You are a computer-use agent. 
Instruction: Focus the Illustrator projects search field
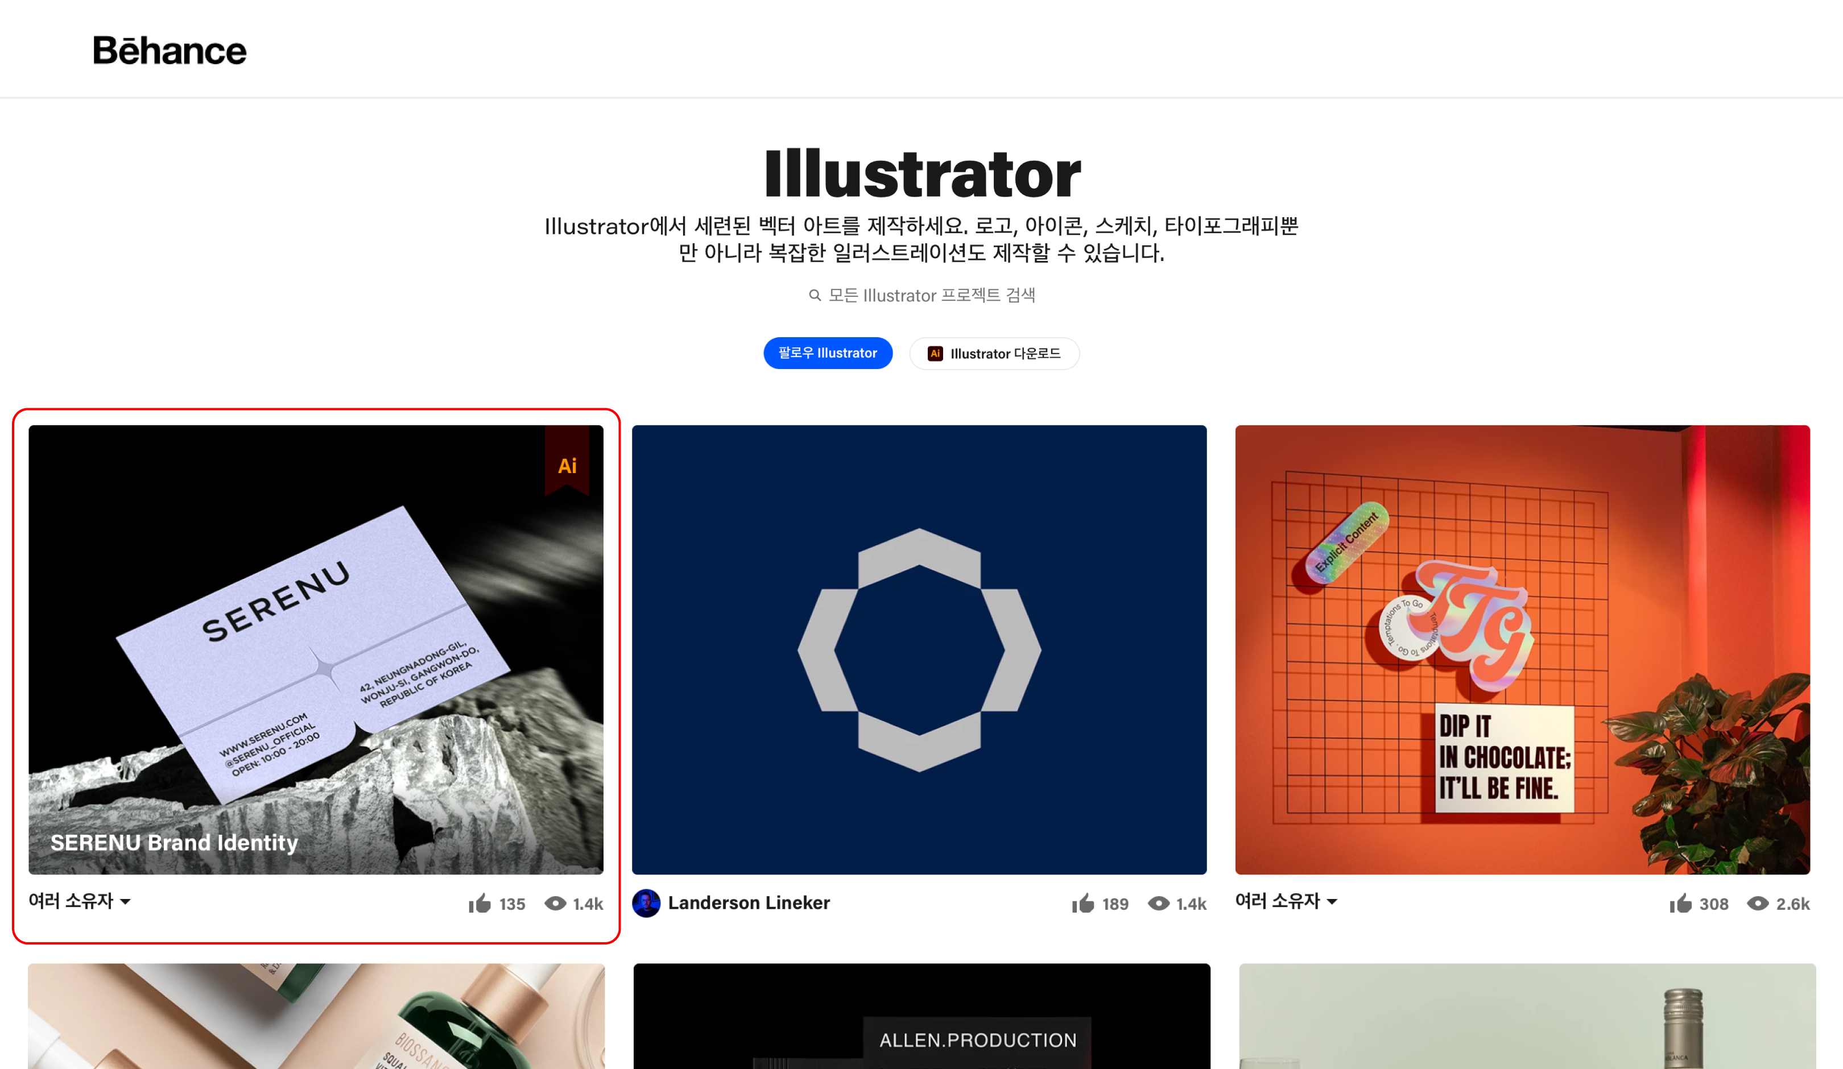point(922,295)
